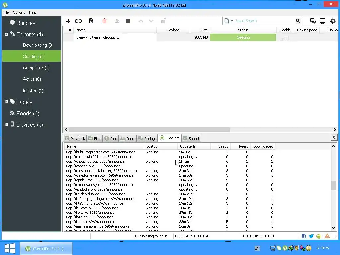
Task: Switch to the Info tab
Action: pyautogui.click(x=111, y=138)
